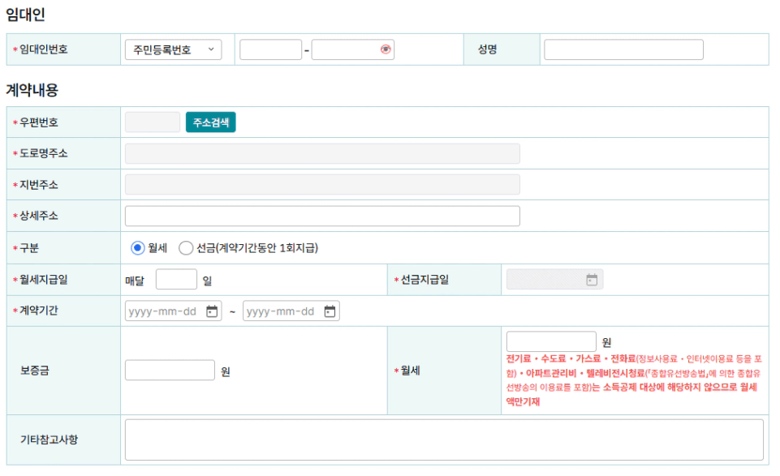
Task: Open the 주민등록번호 type dropdown
Action: (173, 49)
